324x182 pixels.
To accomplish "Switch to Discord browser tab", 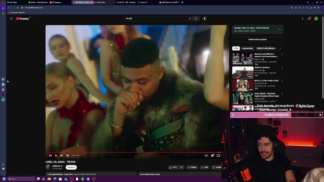I will point(169,2).
